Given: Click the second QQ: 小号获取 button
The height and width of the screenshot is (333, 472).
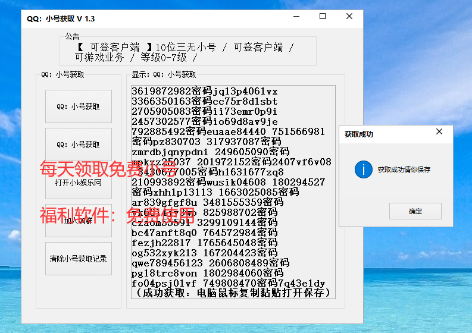Looking at the screenshot, I should tap(78, 144).
